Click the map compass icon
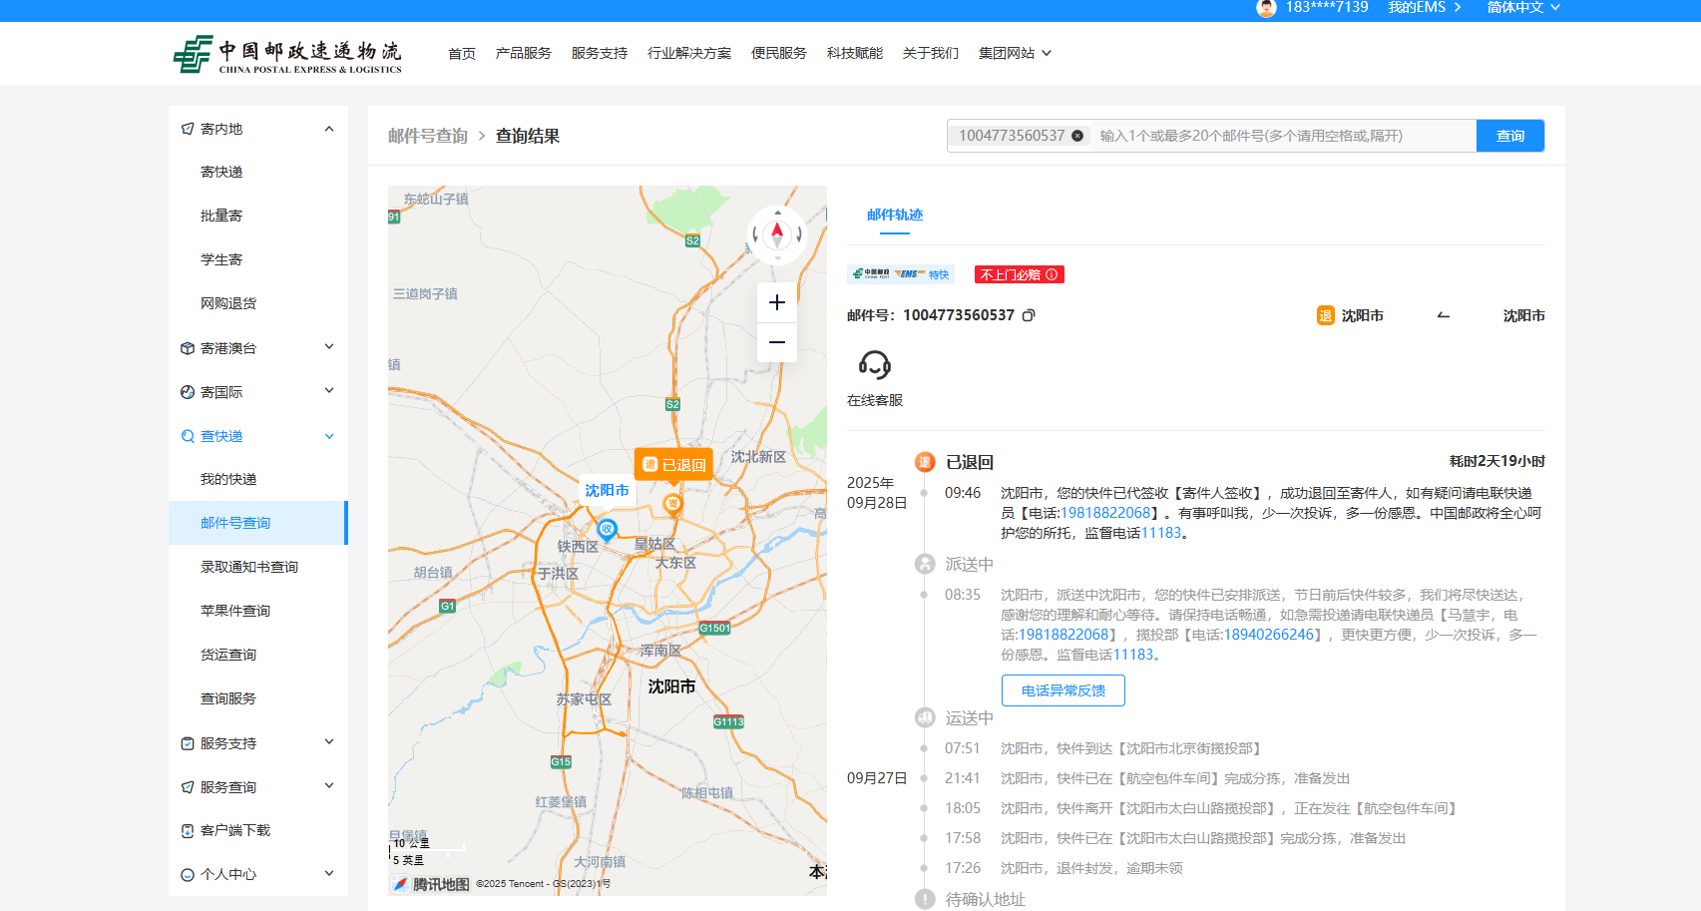 click(x=776, y=235)
